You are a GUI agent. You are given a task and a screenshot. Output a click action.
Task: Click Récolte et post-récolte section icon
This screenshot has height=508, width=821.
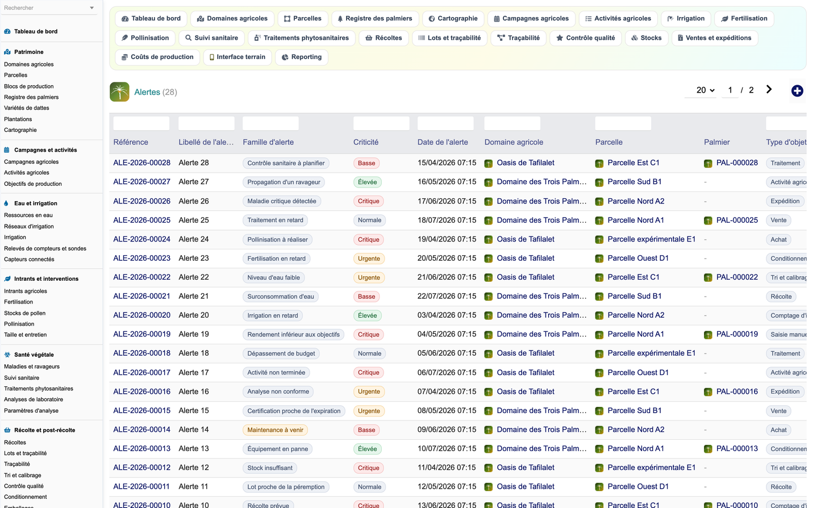7,430
